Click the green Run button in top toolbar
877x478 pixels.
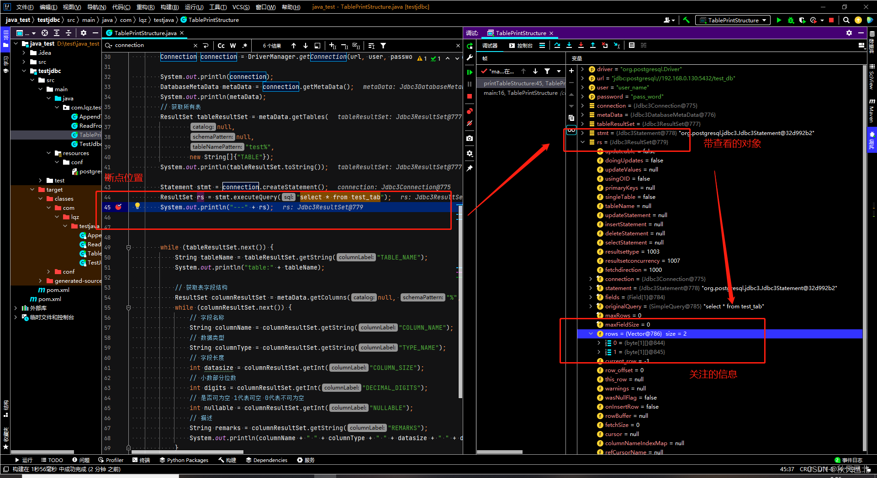click(x=779, y=20)
